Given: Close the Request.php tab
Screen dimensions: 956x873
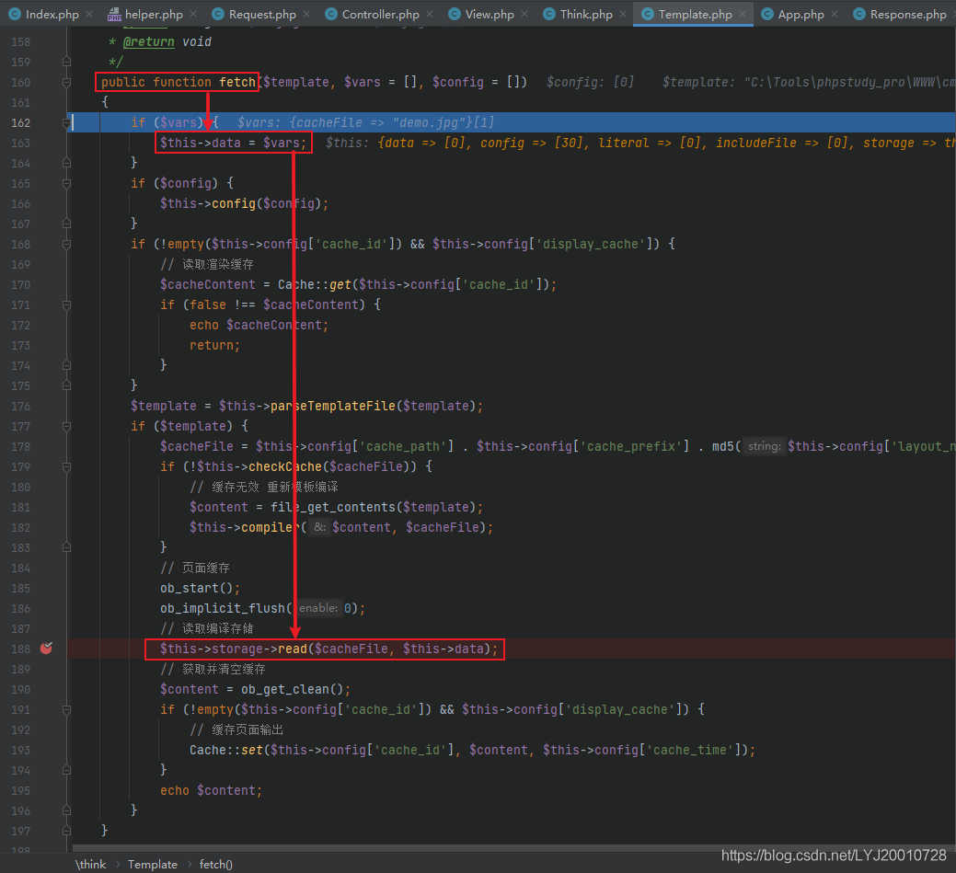Looking at the screenshot, I should 306,14.
